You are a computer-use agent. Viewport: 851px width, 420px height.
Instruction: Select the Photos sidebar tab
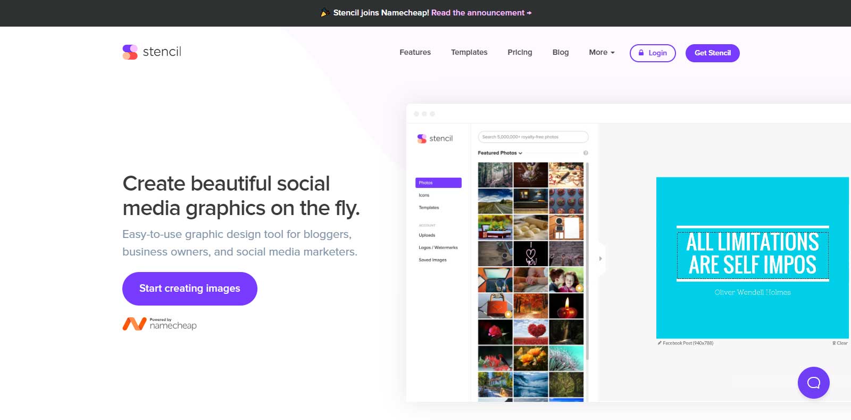(x=438, y=183)
